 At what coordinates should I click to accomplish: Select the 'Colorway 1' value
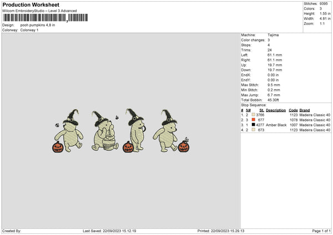29,30
